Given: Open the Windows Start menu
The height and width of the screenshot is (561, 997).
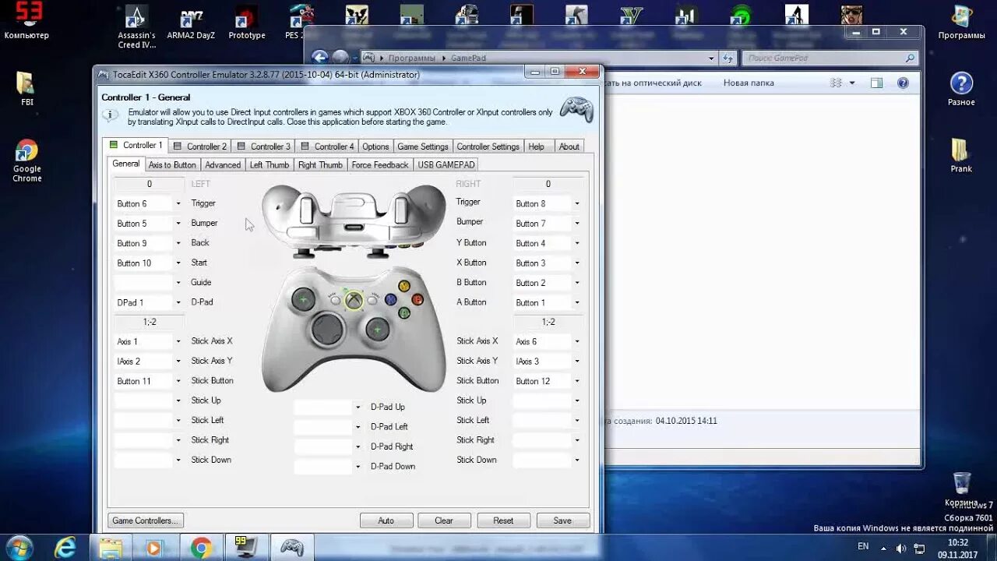Looking at the screenshot, I should tap(19, 547).
